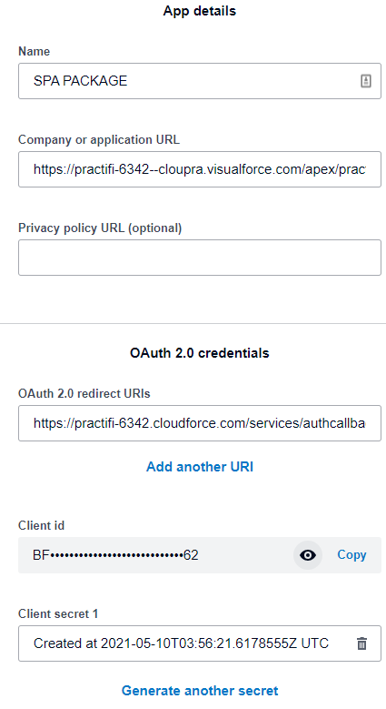The image size is (386, 709).
Task: Delete Client secret 1 using trash icon
Action: (361, 643)
